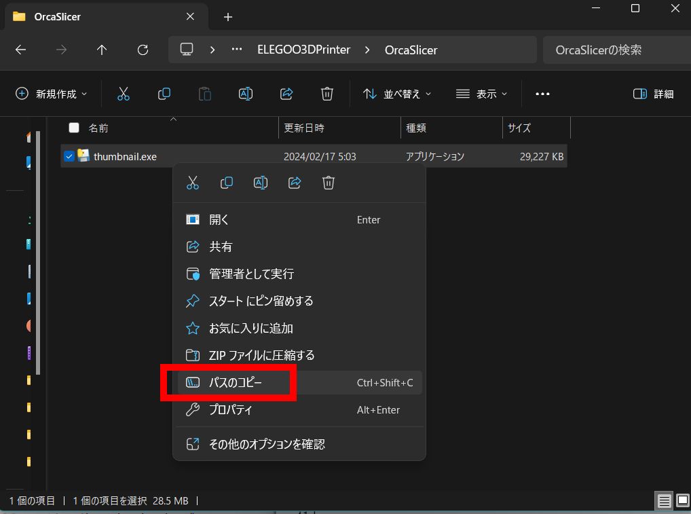
Task: Expand the collapsed breadcrumb ellipsis in the address bar
Action: pyautogui.click(x=237, y=50)
